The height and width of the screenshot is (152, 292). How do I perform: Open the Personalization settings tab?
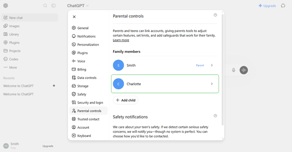[x=88, y=44]
